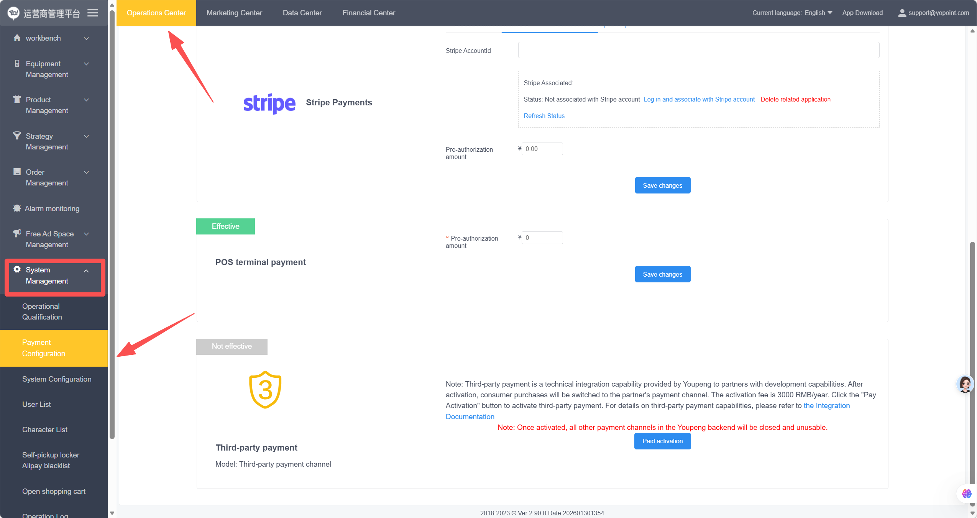Click the Refresh Status link
This screenshot has width=977, height=518.
point(544,116)
